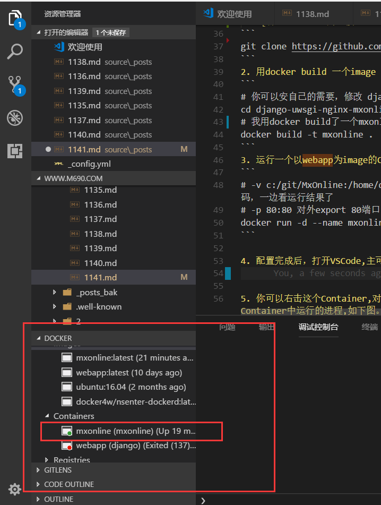
Task: Open the Explorer view in activity bar
Action: (15, 19)
